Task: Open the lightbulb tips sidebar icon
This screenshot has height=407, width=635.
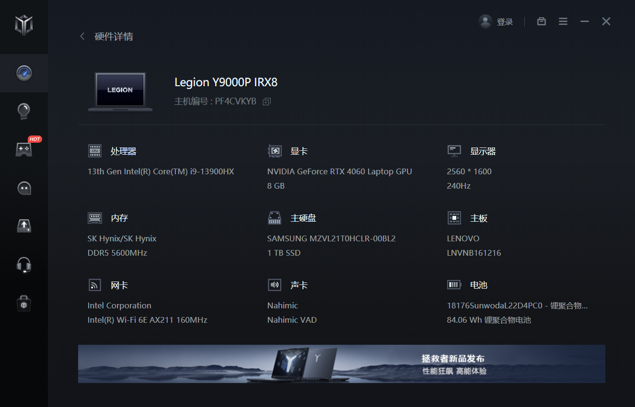Action: tap(23, 112)
